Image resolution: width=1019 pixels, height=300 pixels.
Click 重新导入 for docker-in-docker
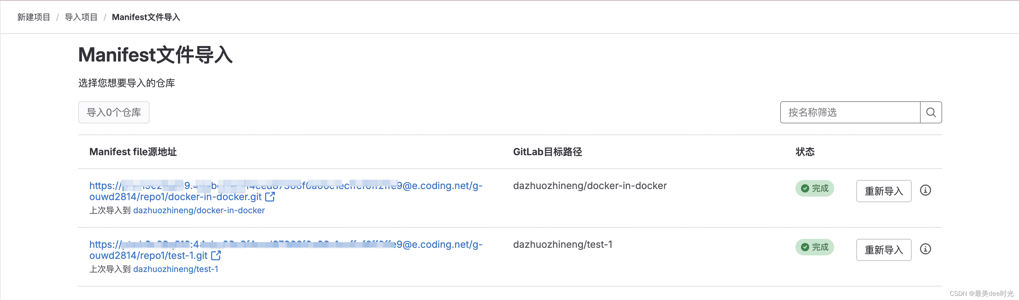point(884,191)
